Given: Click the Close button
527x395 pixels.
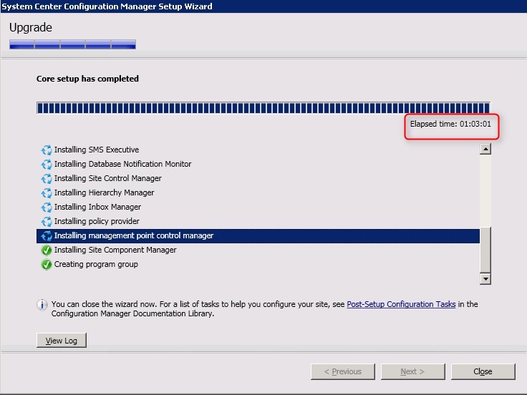Looking at the screenshot, I should click(x=483, y=371).
